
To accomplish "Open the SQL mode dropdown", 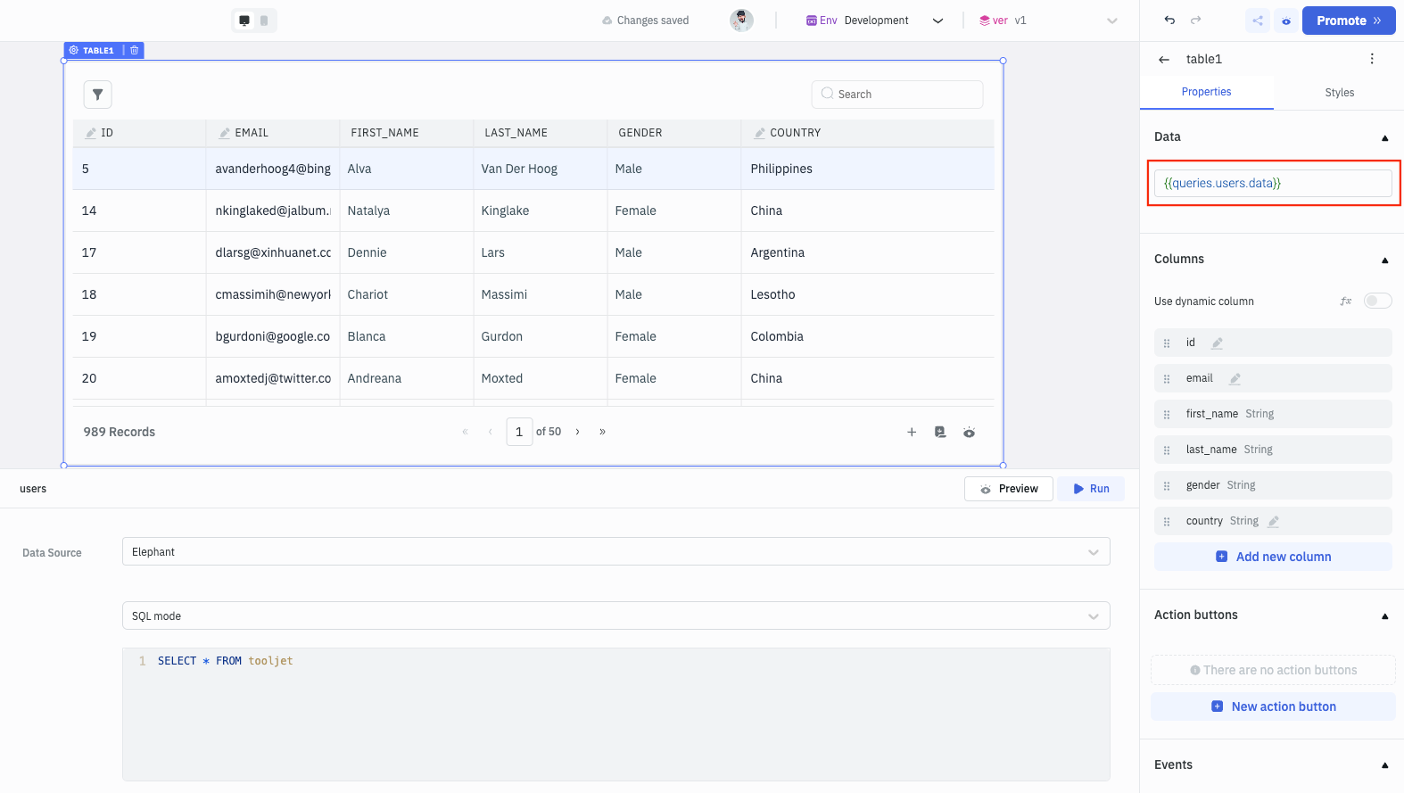I will point(615,615).
